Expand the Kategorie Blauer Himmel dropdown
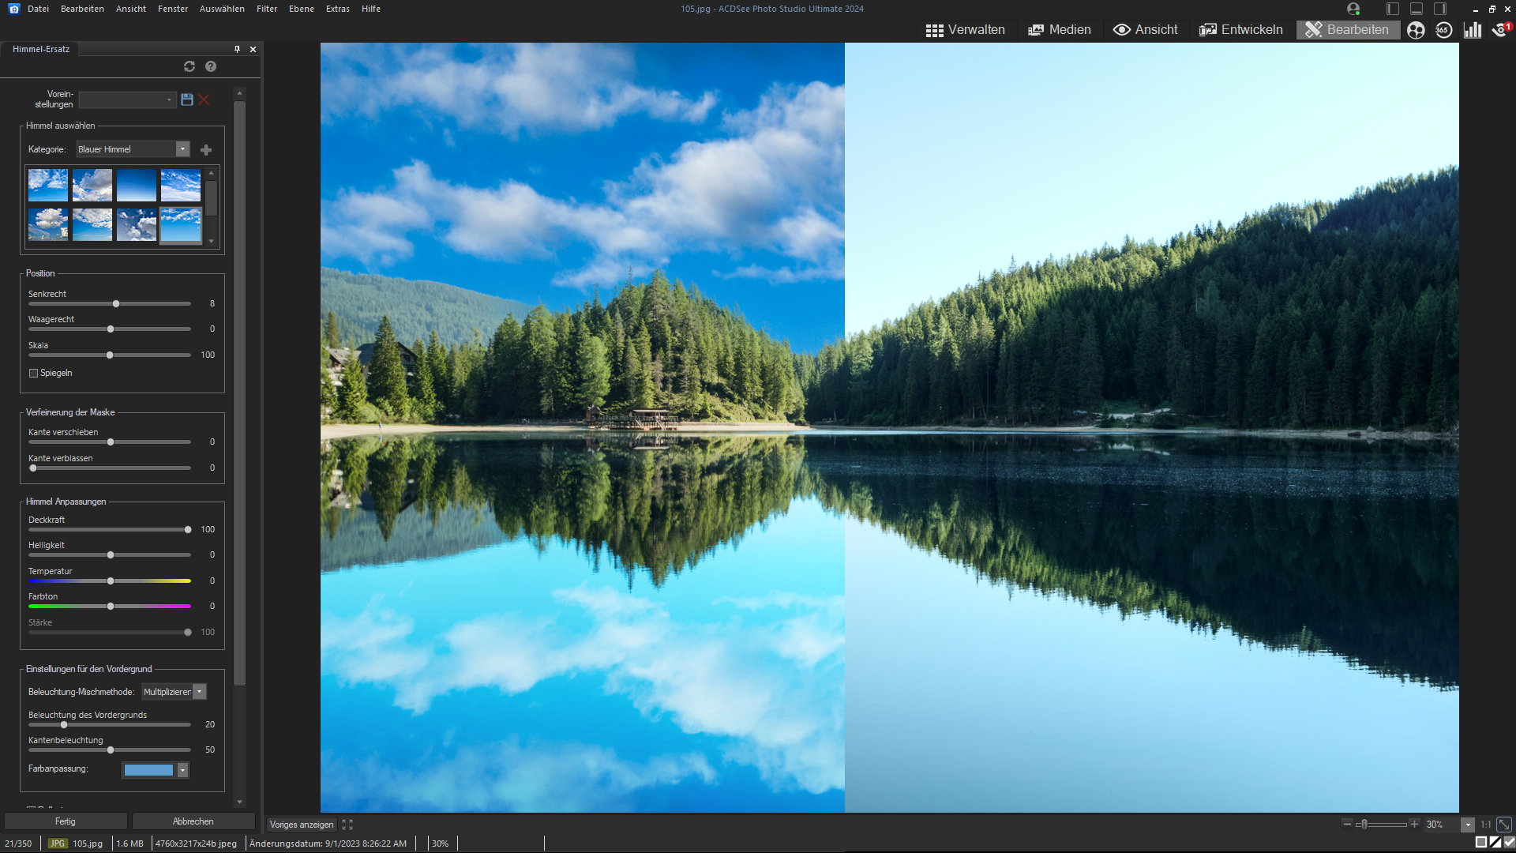The height and width of the screenshot is (853, 1516). 182,149
